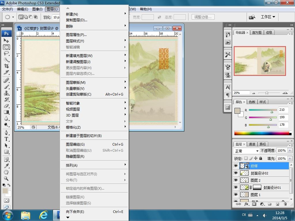295x221 pixels.
Task: Toggle visibility of 图层 1
Action: [236, 195]
